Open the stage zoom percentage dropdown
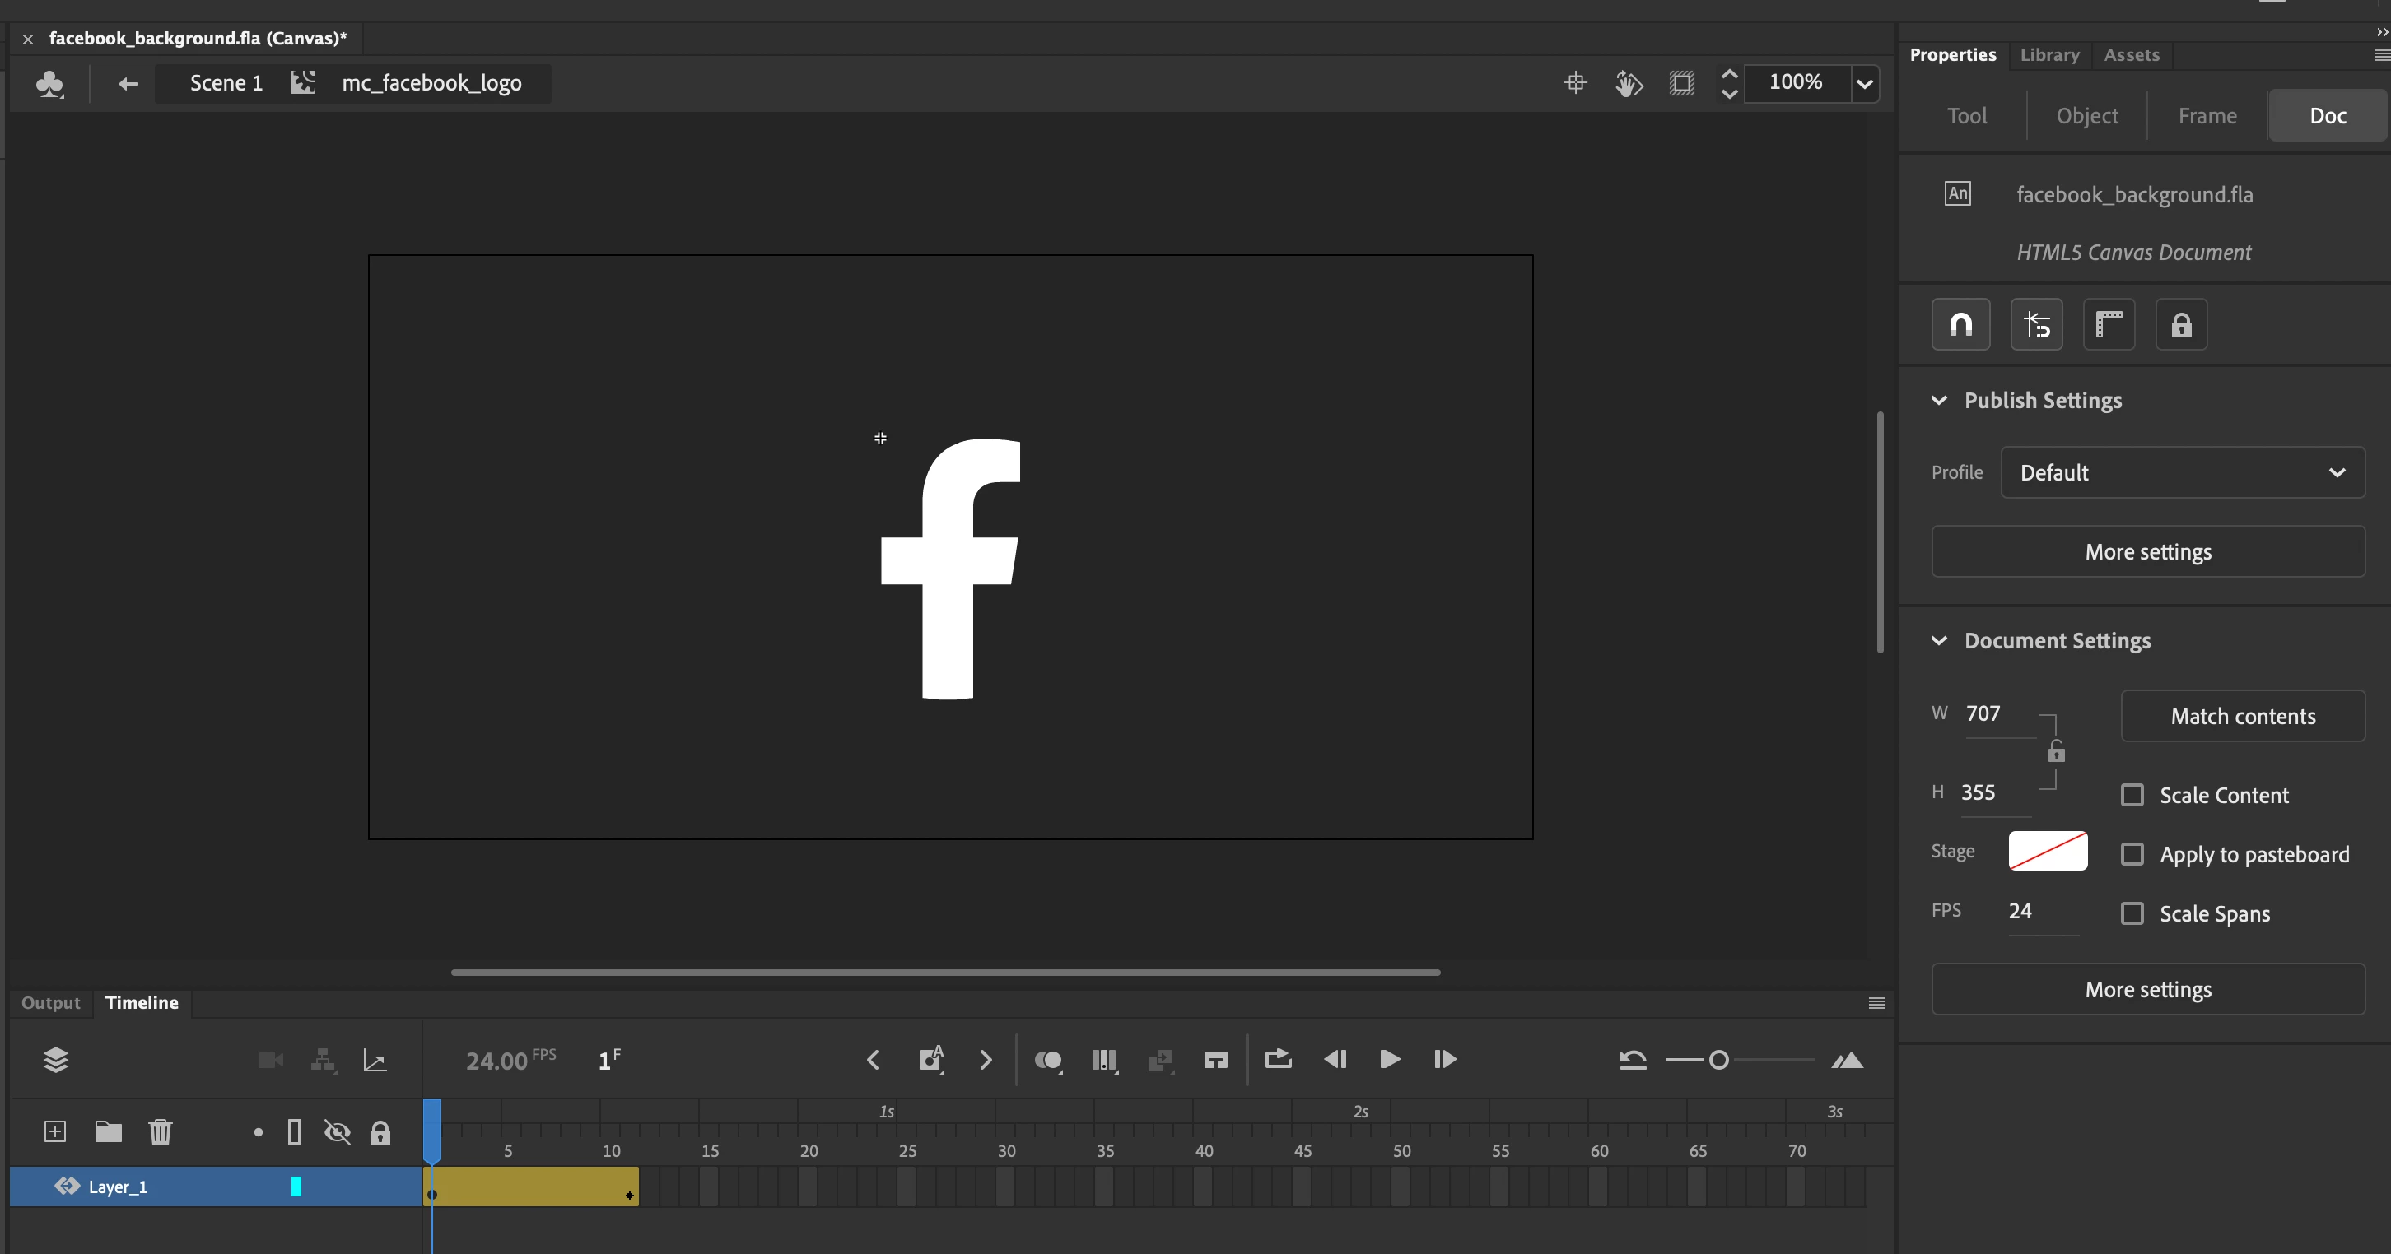2391x1254 pixels. point(1865,83)
